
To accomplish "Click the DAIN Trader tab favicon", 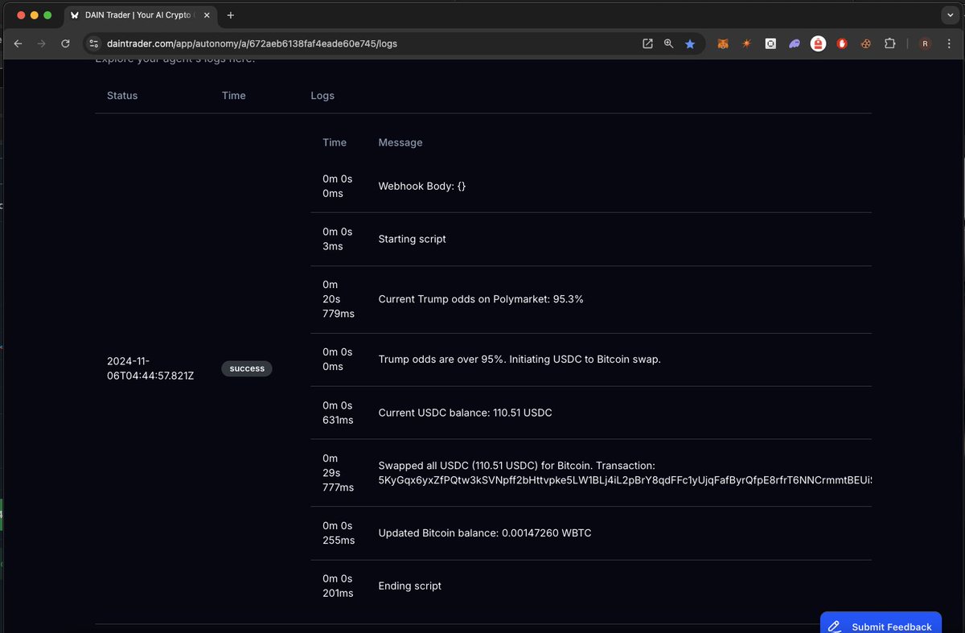I will (75, 15).
